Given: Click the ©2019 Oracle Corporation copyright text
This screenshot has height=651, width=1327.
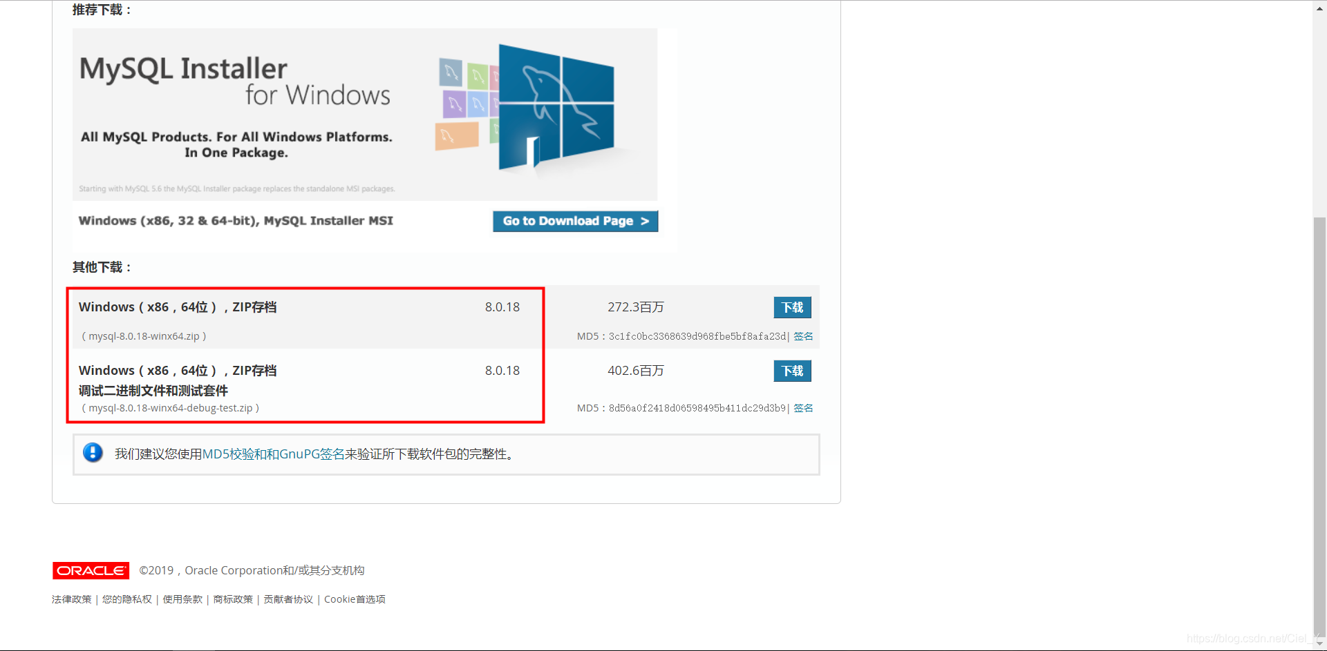Looking at the screenshot, I should [x=252, y=570].
